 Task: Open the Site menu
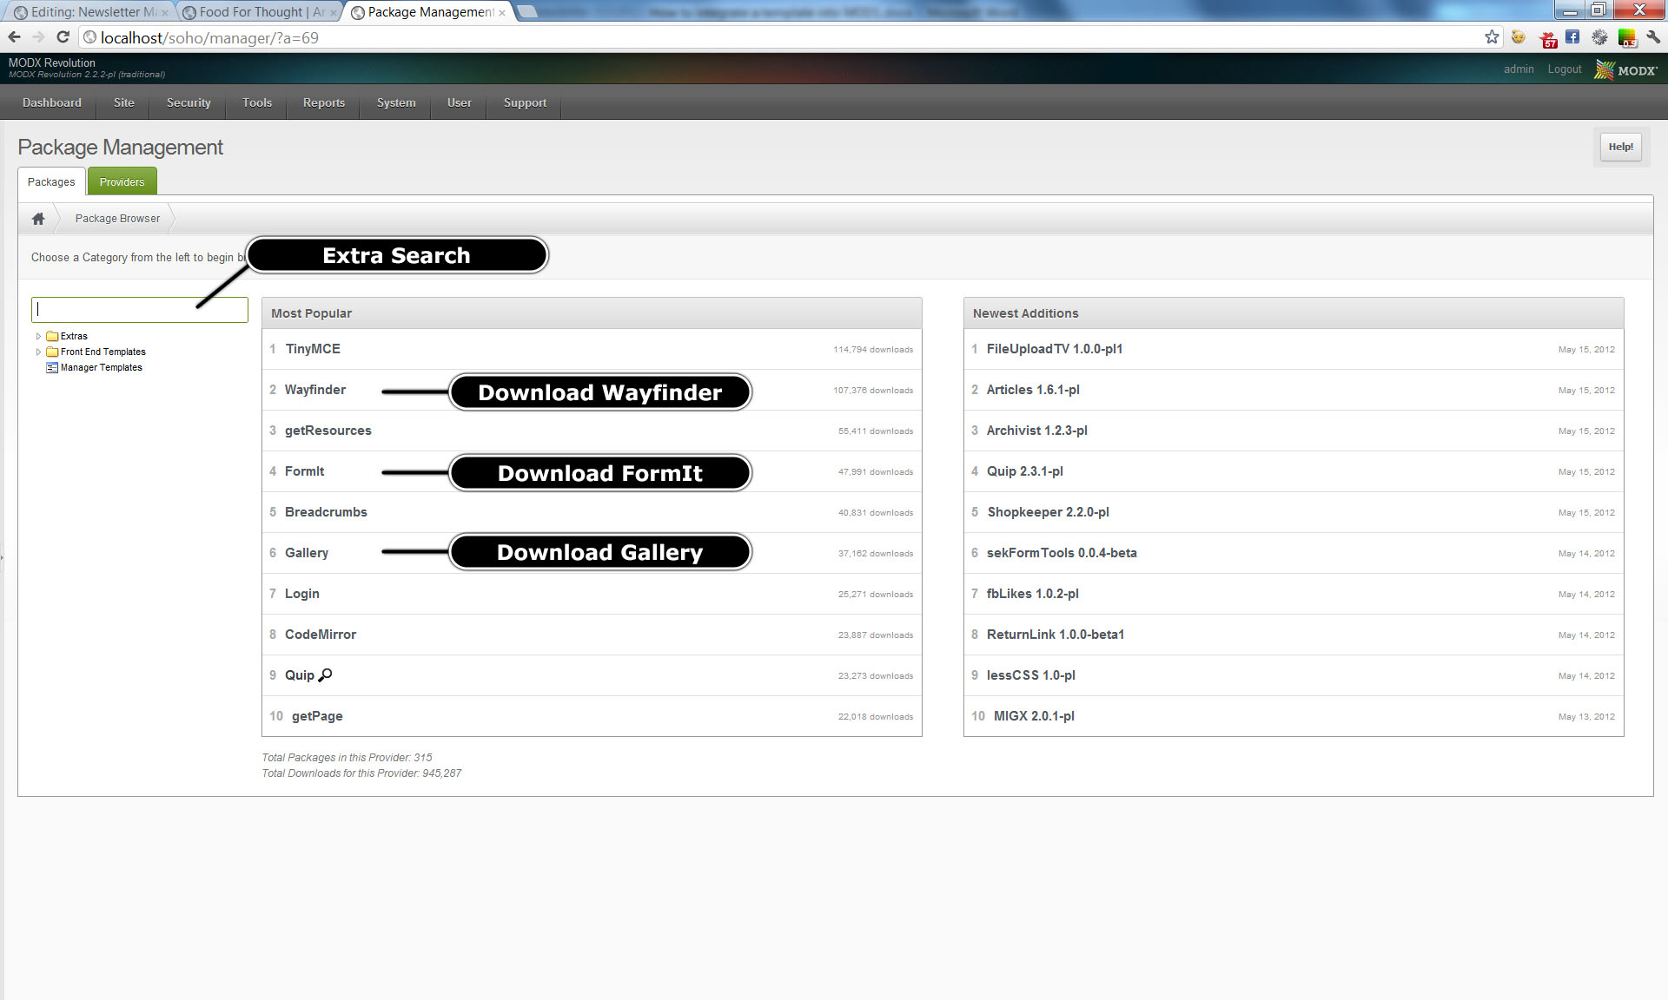point(124,102)
